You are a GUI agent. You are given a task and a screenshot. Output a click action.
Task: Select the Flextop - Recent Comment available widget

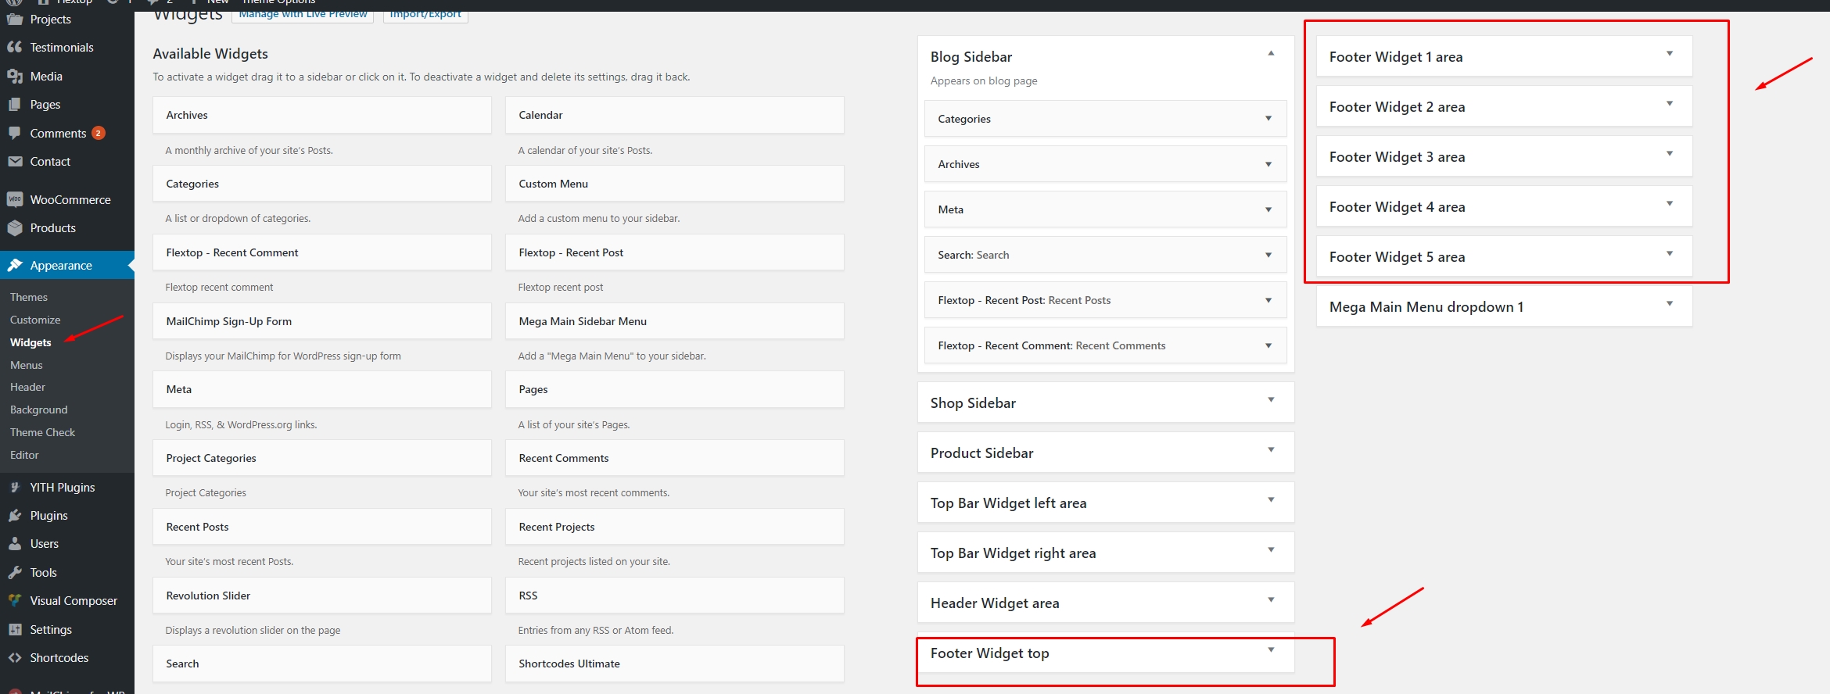click(x=322, y=252)
